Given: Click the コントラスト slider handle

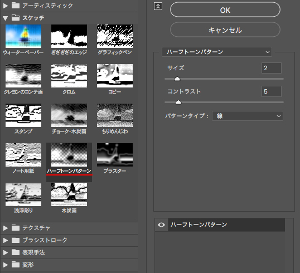Looking at the screenshot, I should 178,103.
